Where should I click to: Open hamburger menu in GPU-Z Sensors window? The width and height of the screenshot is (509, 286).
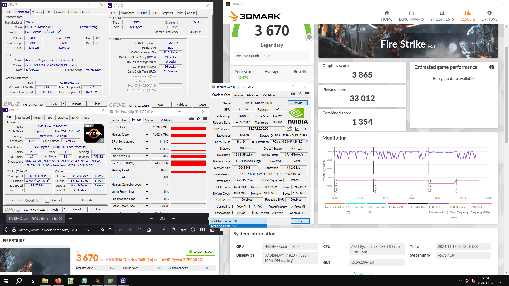click(x=205, y=119)
